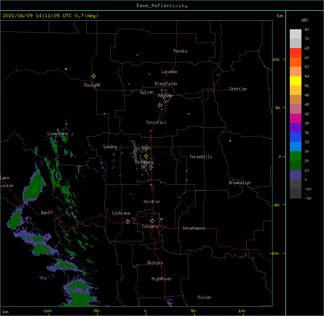Click the 100 value on the right axis
324x316 pixels.
pyautogui.click(x=276, y=59)
